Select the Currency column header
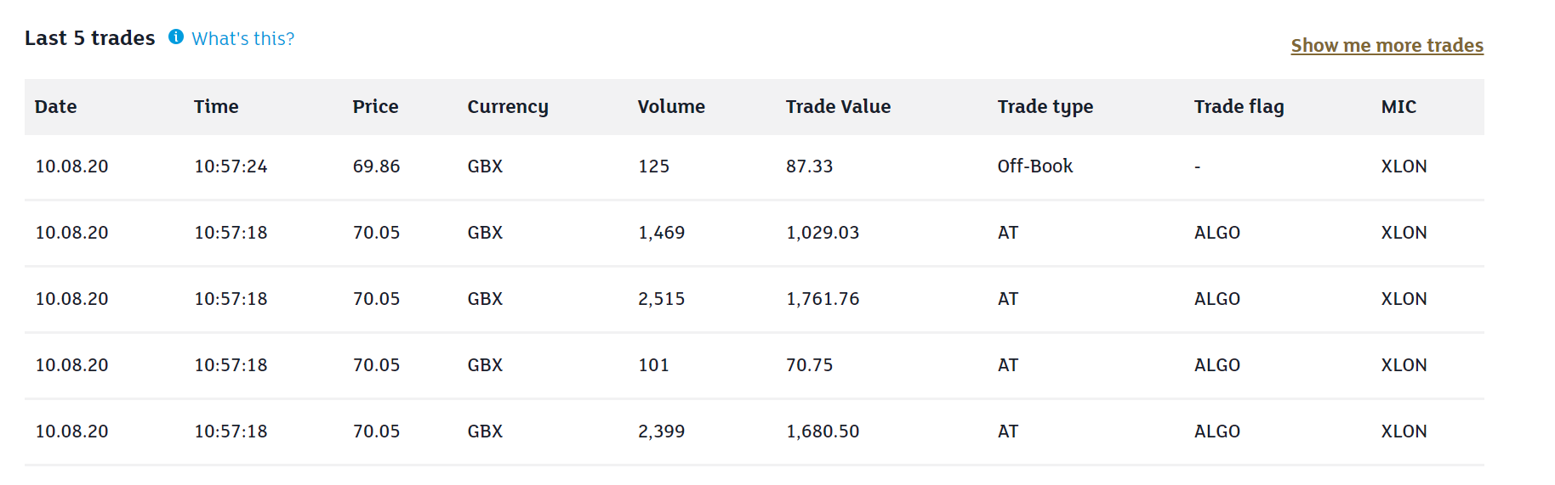The height and width of the screenshot is (485, 1555). (x=508, y=107)
